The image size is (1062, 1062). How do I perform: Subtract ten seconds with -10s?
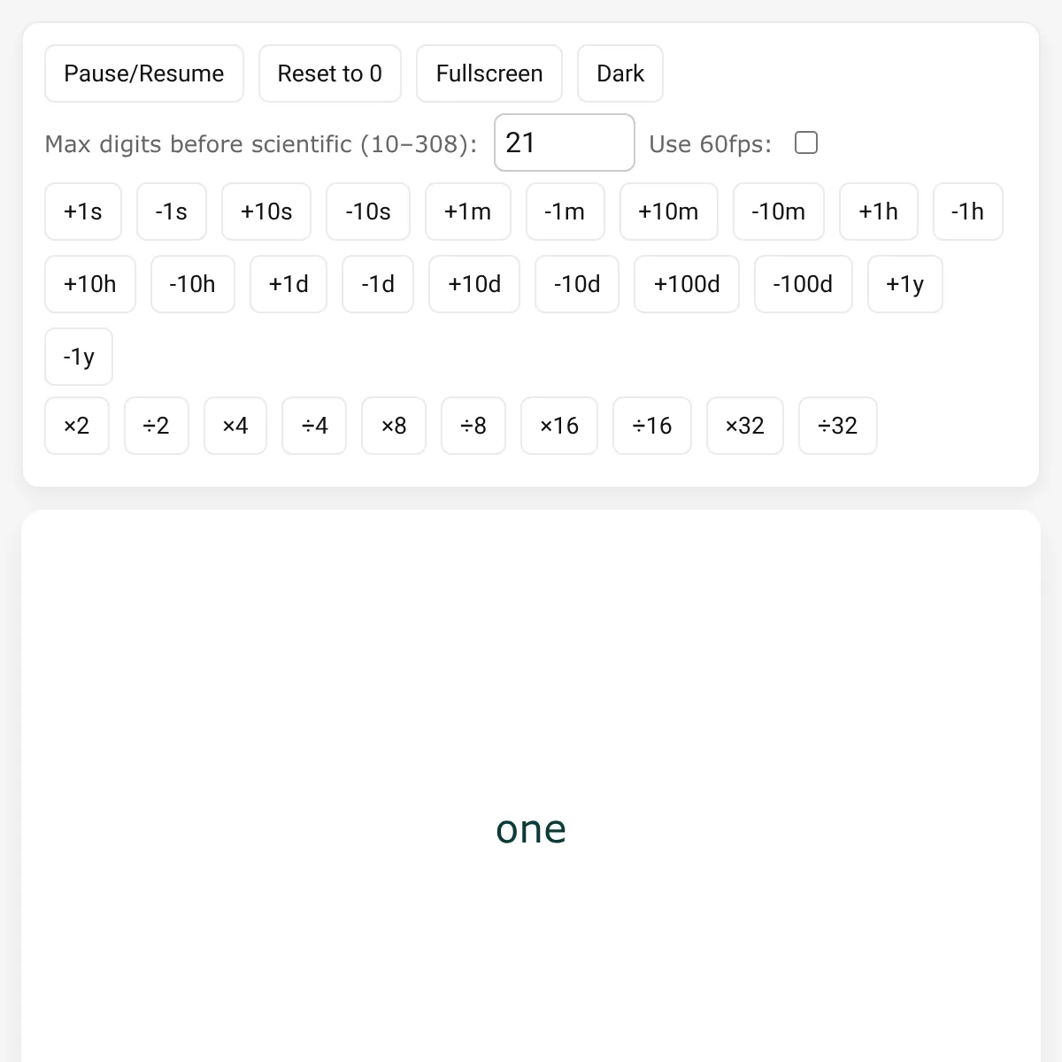pyautogui.click(x=368, y=212)
